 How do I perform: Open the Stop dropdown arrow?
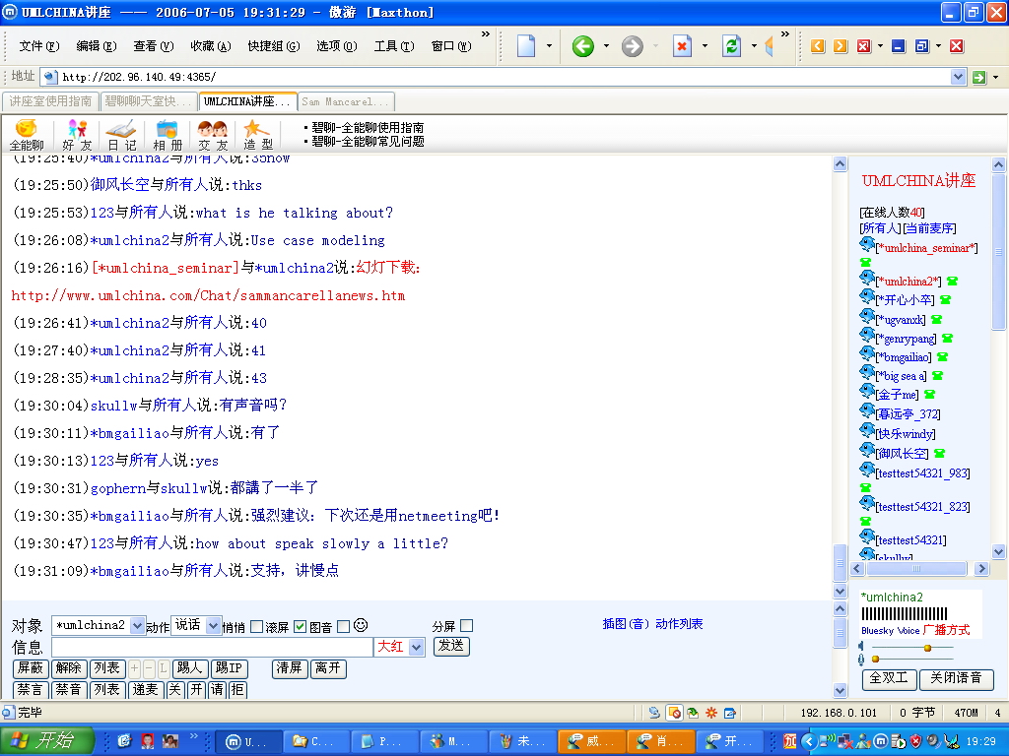(705, 46)
